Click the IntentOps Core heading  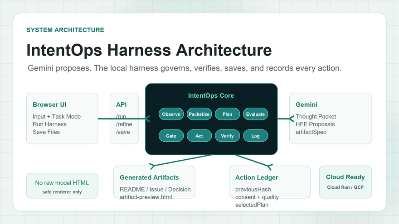click(x=211, y=95)
